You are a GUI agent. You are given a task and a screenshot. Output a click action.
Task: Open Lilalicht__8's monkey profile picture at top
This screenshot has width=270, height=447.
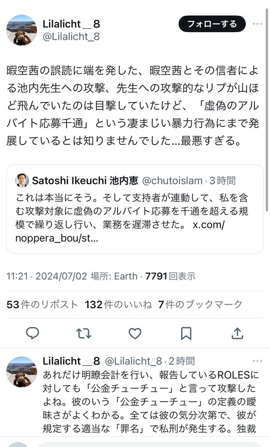point(21,30)
